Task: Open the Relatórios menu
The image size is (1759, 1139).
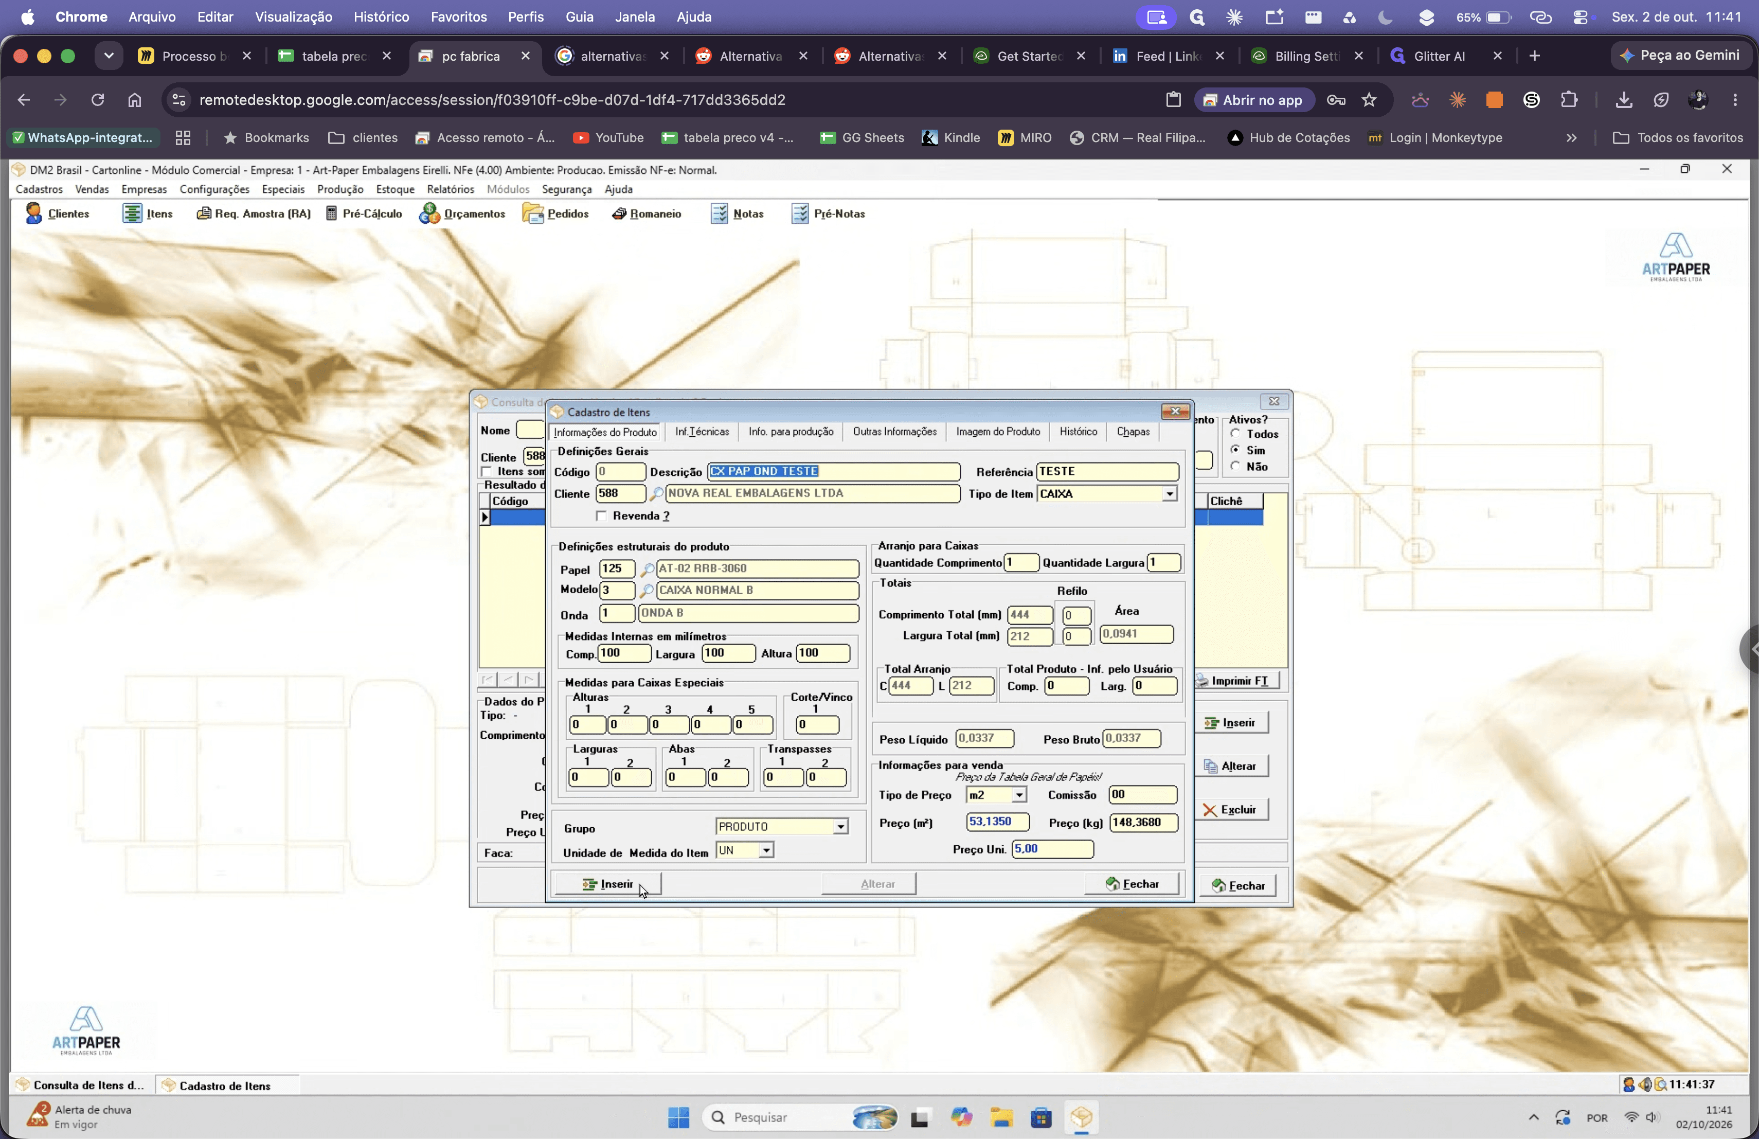Action: [450, 189]
